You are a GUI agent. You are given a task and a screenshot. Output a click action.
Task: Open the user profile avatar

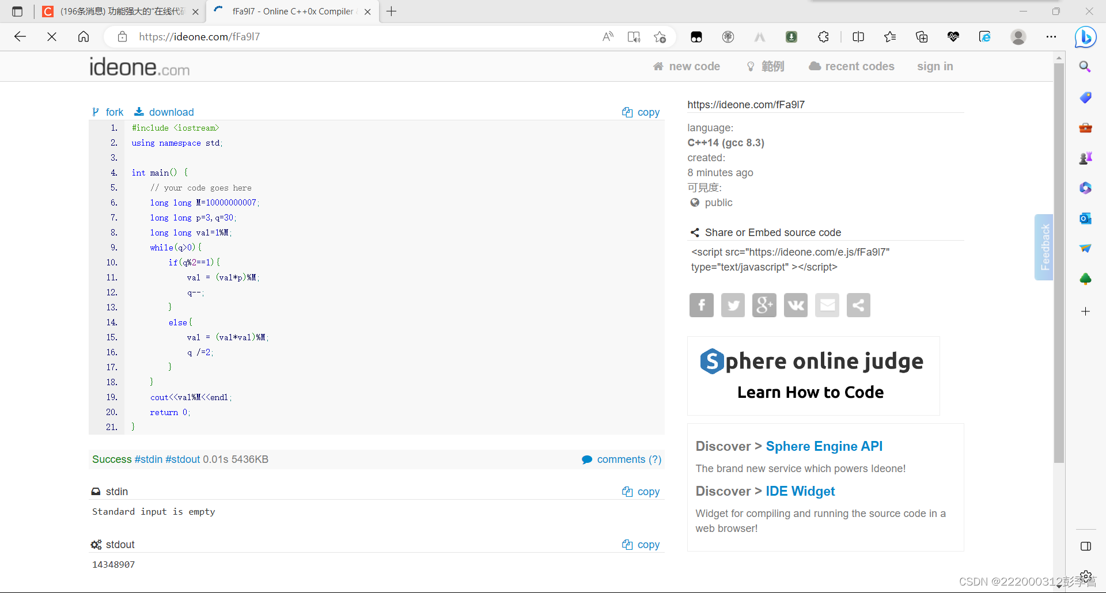(x=1018, y=37)
